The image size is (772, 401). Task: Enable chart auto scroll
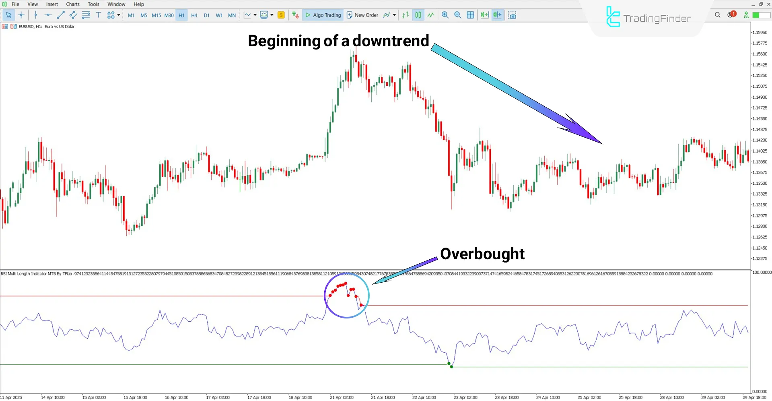coord(484,15)
